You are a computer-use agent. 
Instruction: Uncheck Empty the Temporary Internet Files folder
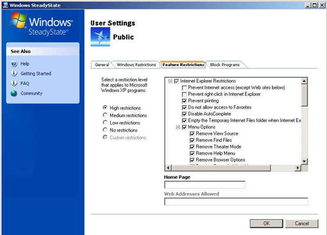tap(184, 120)
